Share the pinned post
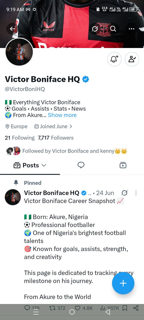This screenshot has height=320, width=144. [x=136, y=308]
